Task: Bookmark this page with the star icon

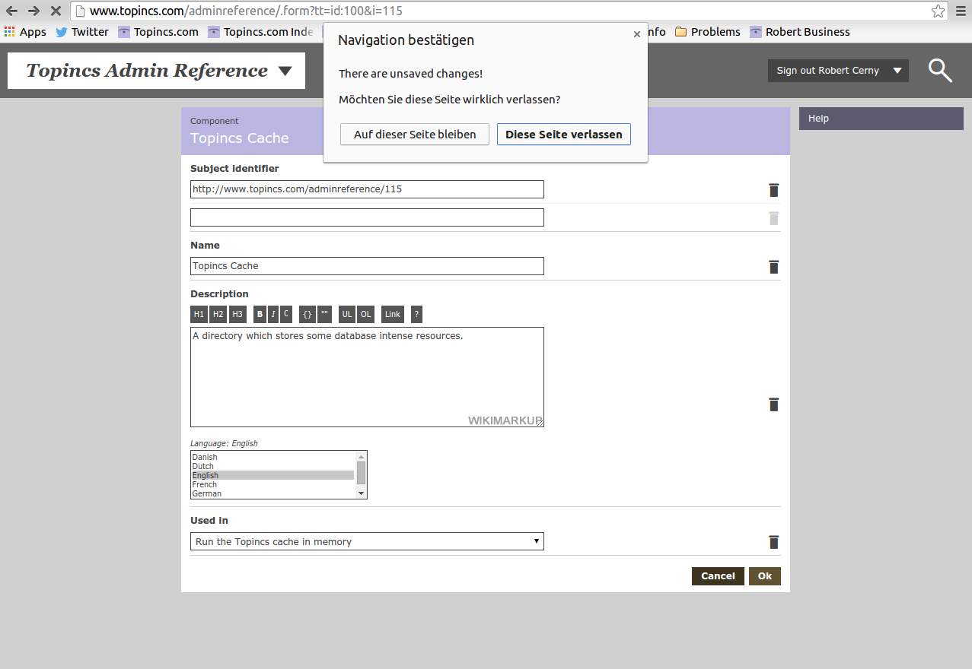Action: click(x=938, y=11)
